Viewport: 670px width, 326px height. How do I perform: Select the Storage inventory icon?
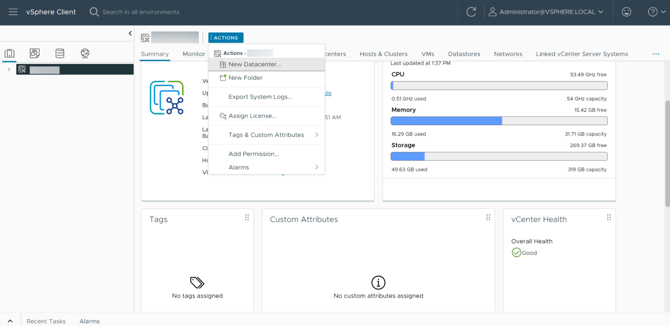60,53
